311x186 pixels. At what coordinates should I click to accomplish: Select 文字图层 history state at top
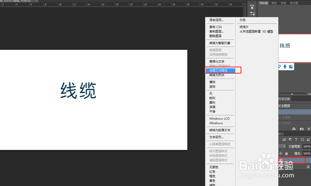tap(295, 106)
